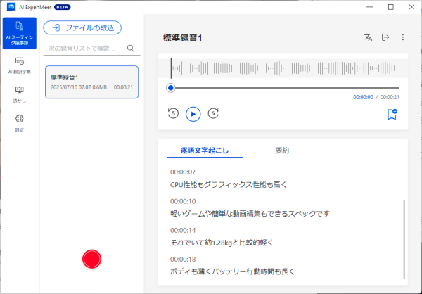Switch to the 逐語文字起こし tab
The image size is (422, 294).
[x=205, y=151]
